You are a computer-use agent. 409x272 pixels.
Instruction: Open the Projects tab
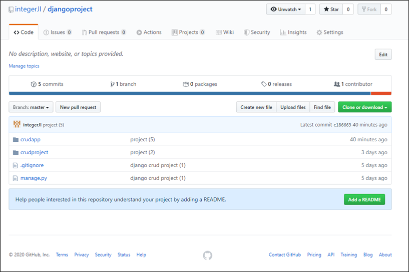pos(188,32)
